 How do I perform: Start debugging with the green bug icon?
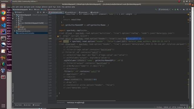tap(175, 9)
